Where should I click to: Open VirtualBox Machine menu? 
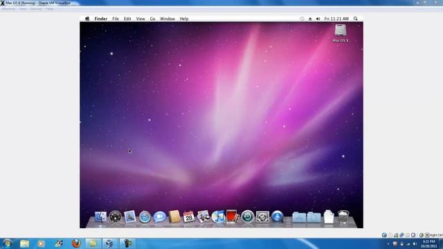pyautogui.click(x=8, y=9)
